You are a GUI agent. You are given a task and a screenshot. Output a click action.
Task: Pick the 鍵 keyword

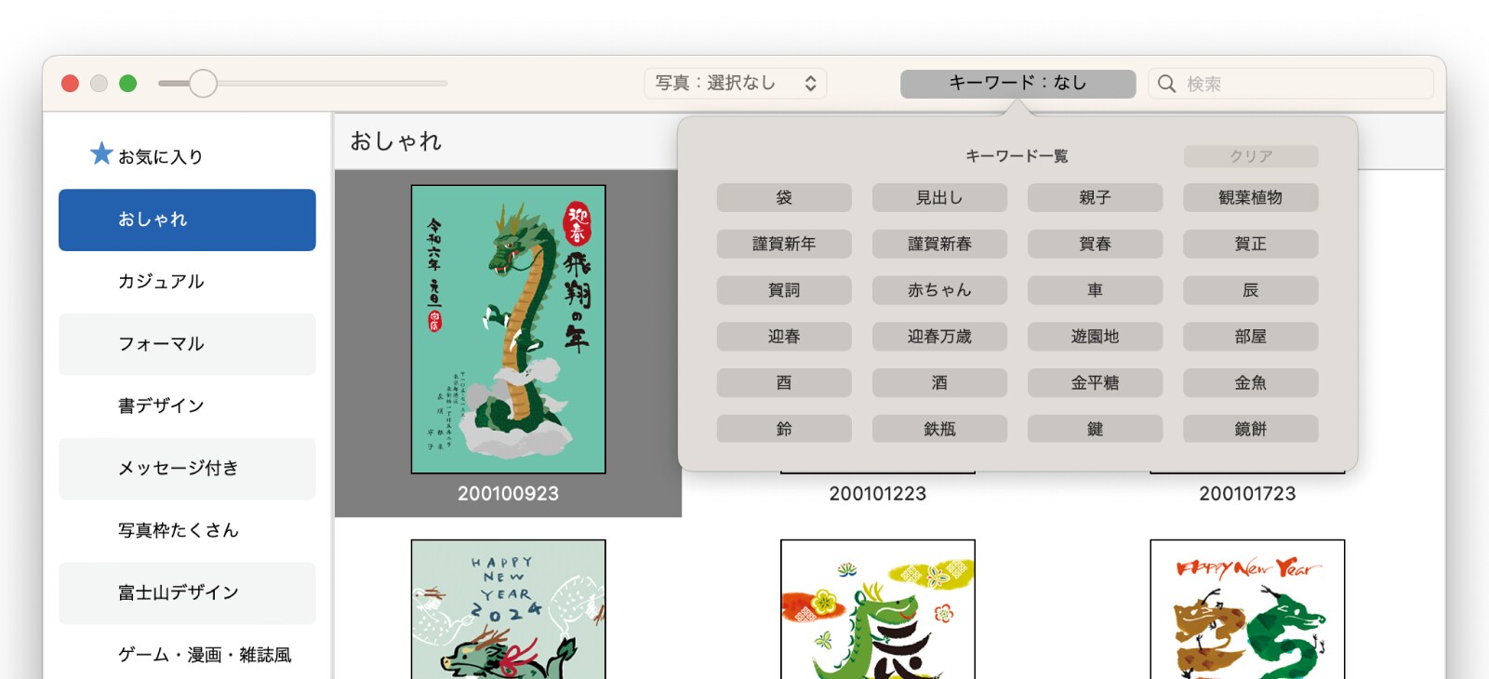click(1095, 429)
